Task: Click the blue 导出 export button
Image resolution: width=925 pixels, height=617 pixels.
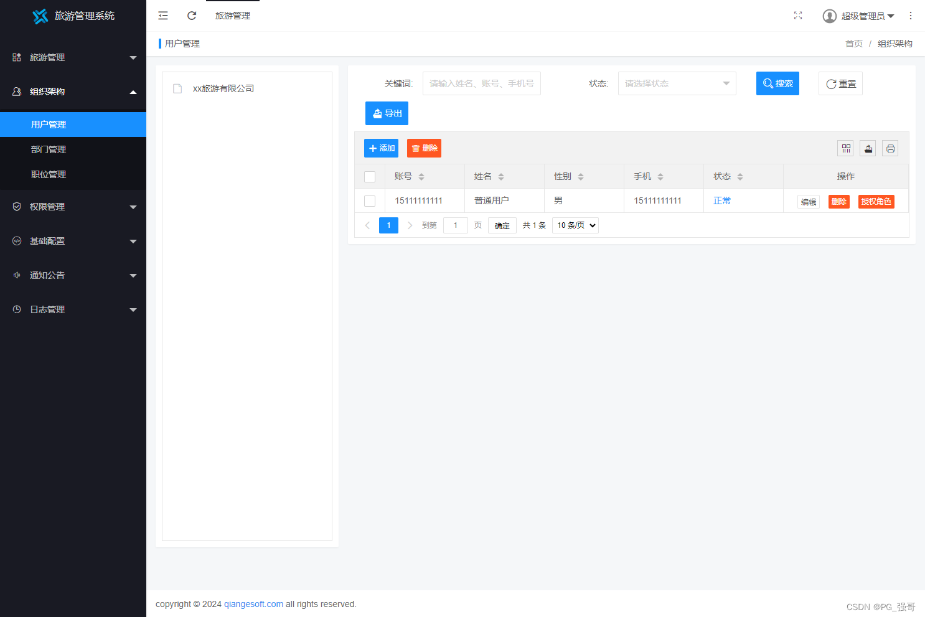Action: 387,113
